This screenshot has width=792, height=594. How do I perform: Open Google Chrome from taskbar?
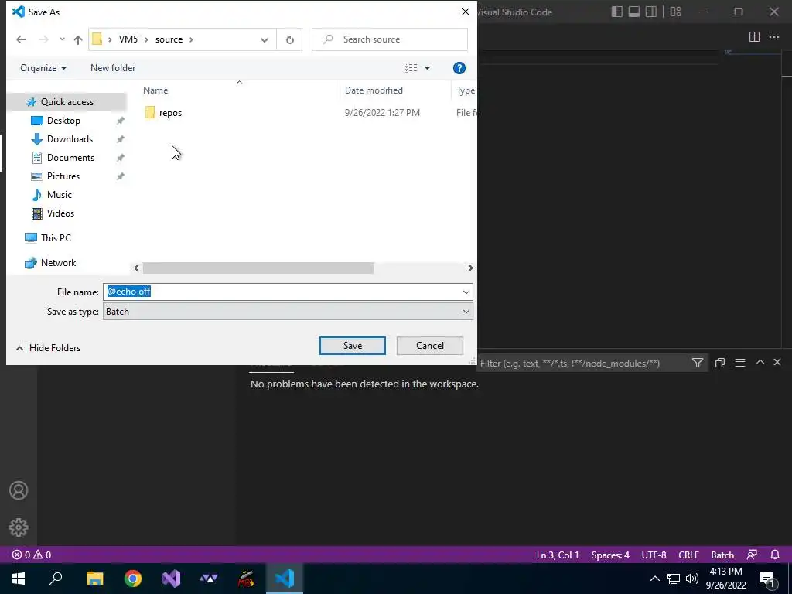tap(133, 579)
